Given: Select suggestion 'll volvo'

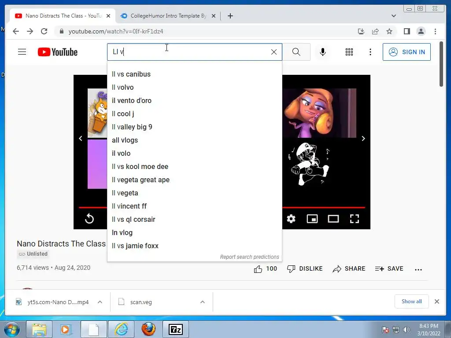Looking at the screenshot, I should tap(194, 88).
